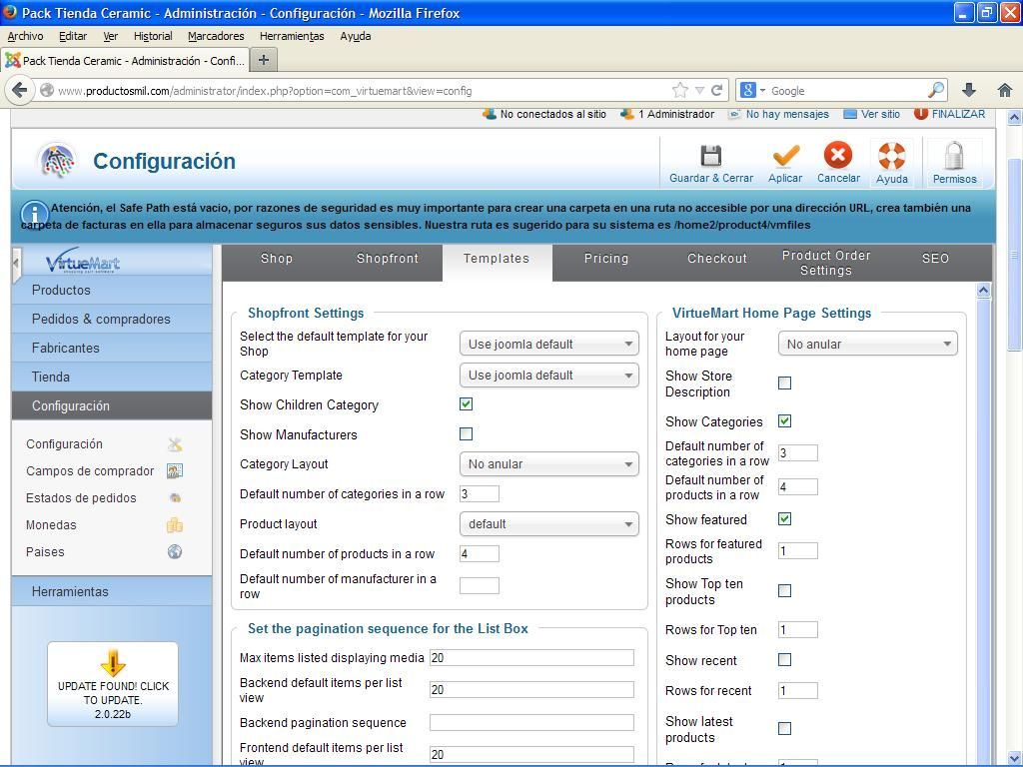This screenshot has width=1023, height=767.
Task: Uncheck the Show Categories checkbox
Action: [x=785, y=421]
